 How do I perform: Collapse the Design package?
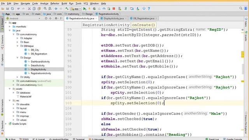(17, 58)
